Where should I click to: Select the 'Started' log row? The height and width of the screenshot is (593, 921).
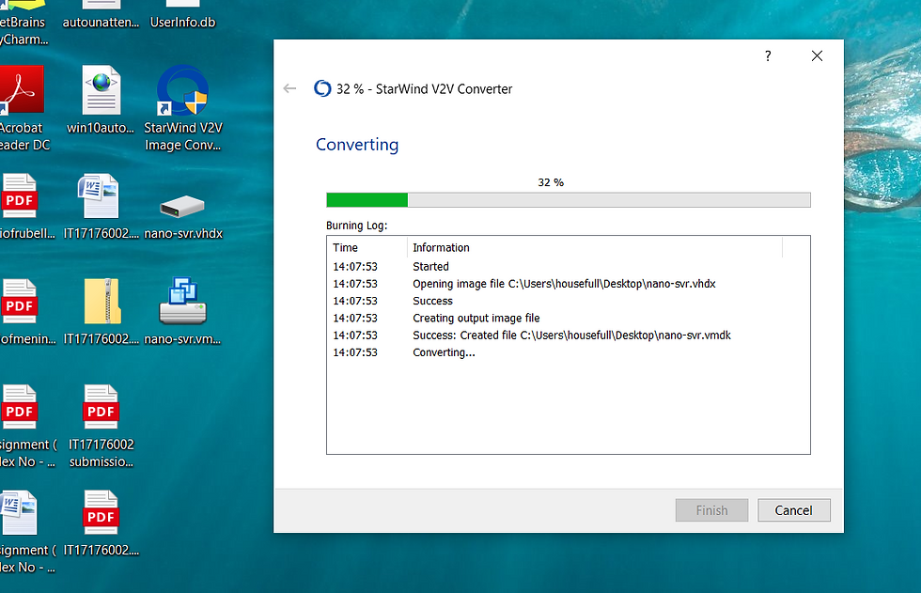point(568,267)
